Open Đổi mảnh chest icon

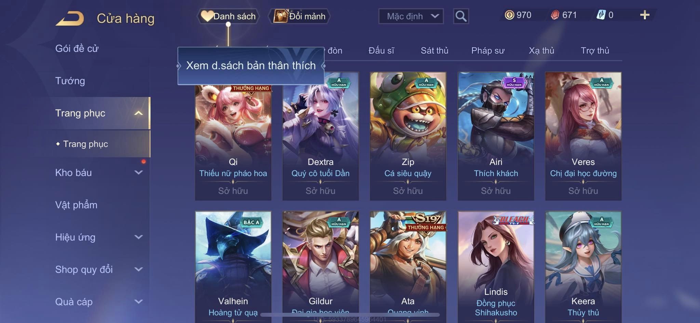click(x=280, y=16)
